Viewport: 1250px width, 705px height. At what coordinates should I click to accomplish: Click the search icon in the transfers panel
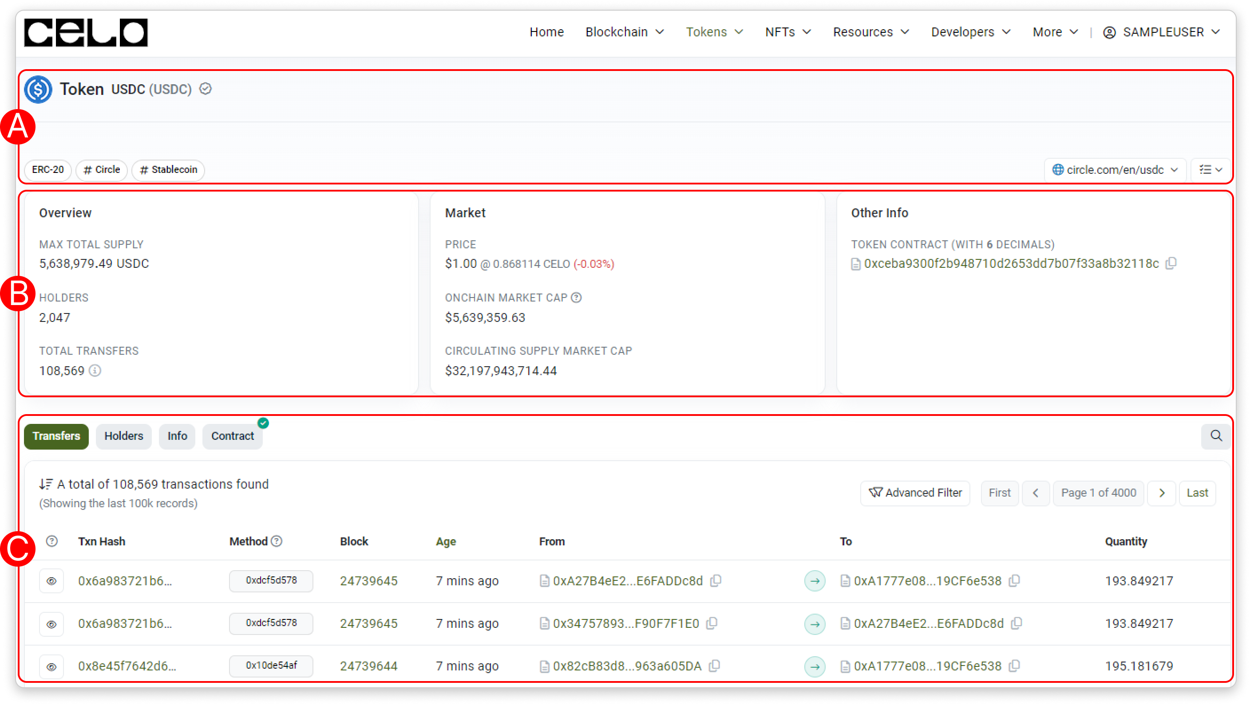point(1215,436)
